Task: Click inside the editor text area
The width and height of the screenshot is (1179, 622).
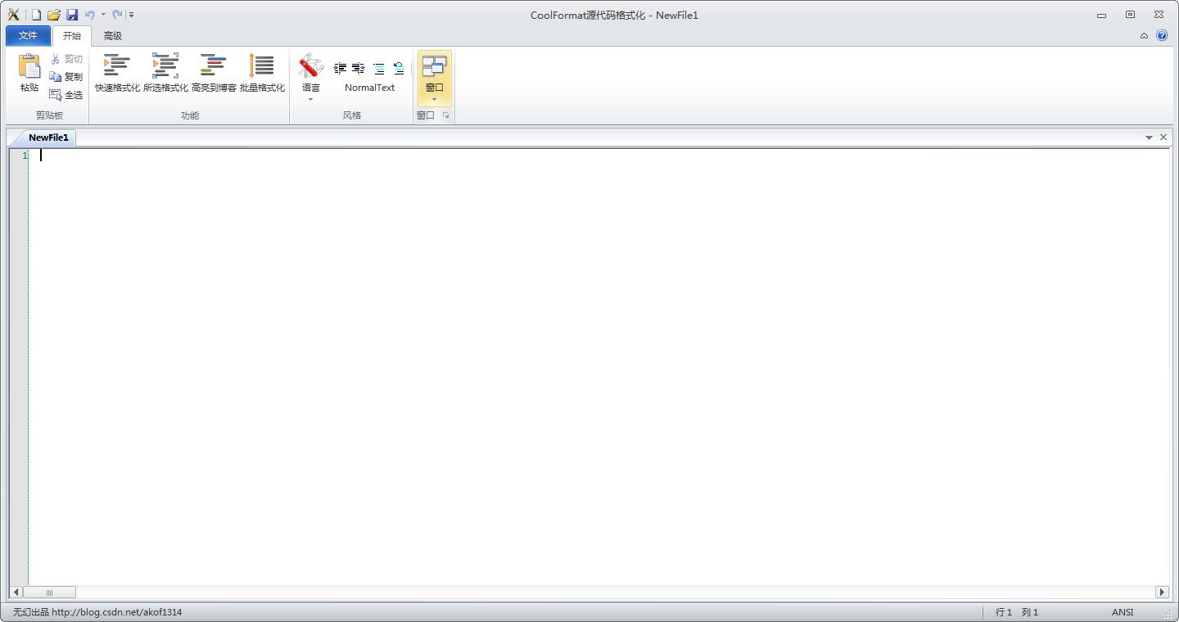Action: point(599,367)
